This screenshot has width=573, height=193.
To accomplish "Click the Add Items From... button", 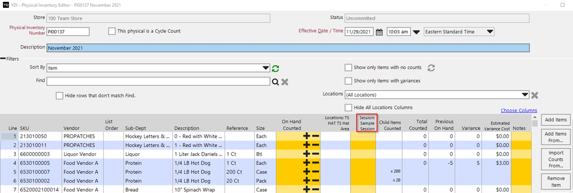I will coord(555,137).
